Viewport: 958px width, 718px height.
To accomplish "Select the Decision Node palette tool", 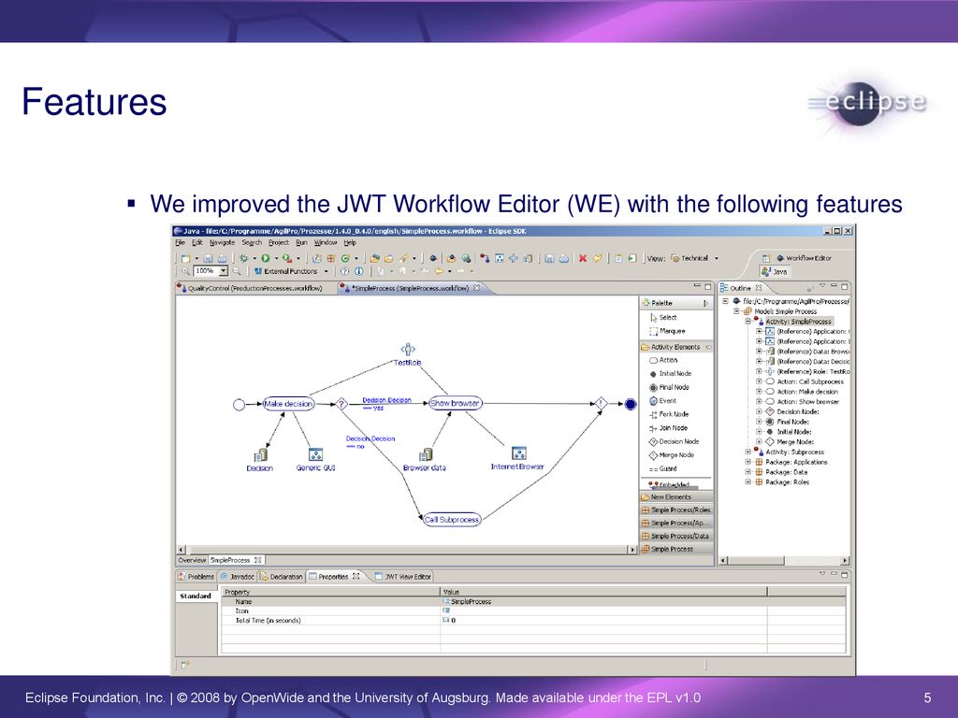I will (674, 441).
